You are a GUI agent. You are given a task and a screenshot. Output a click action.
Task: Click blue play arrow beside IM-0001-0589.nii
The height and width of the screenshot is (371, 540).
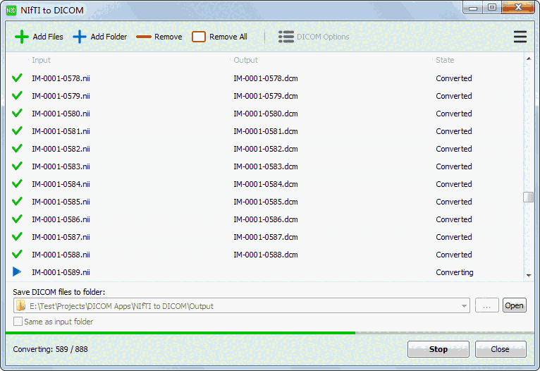(x=17, y=272)
